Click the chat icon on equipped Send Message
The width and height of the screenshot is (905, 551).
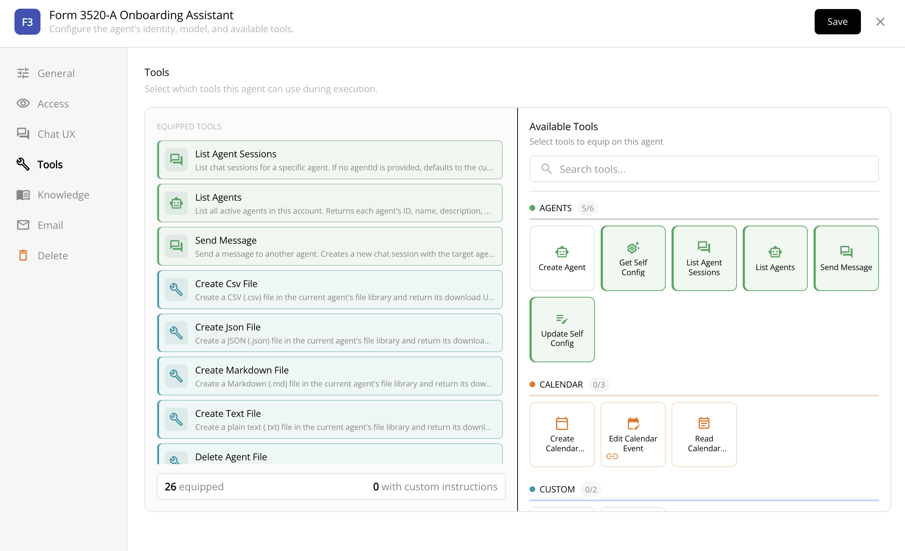coord(176,247)
